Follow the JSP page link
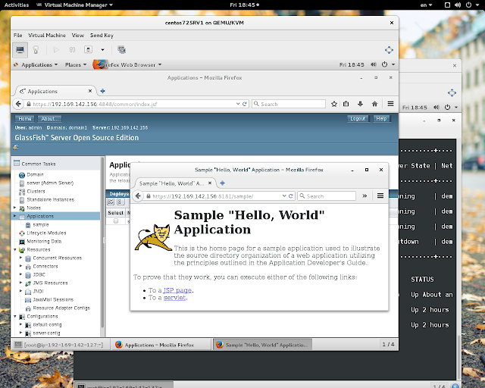The height and width of the screenshot is (388, 485). point(177,290)
